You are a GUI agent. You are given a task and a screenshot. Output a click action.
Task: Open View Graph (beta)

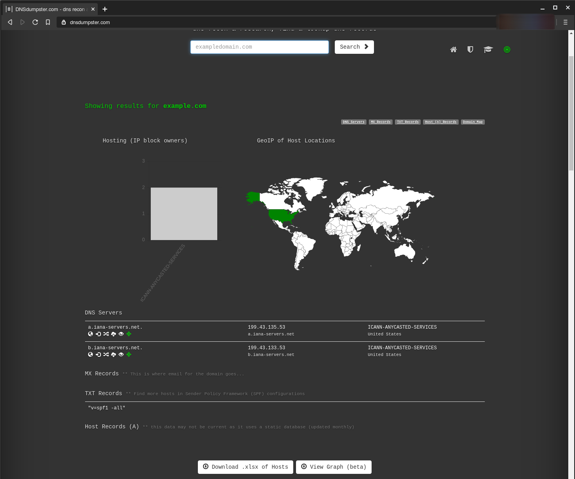(334, 467)
